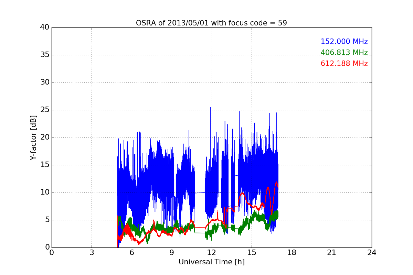The image size is (413, 275).
Task: Select the 406.813 MHz legend label
Action: 344,53
